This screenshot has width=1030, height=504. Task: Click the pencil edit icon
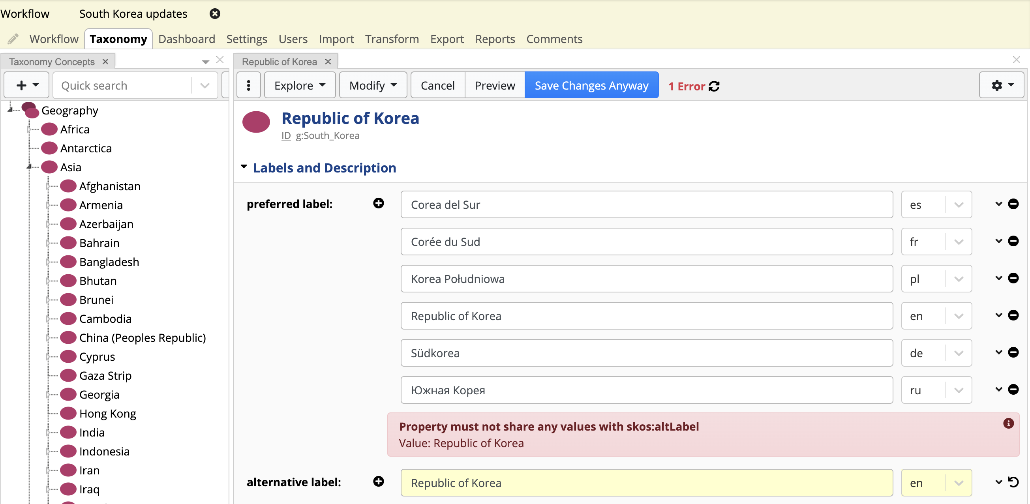point(13,39)
